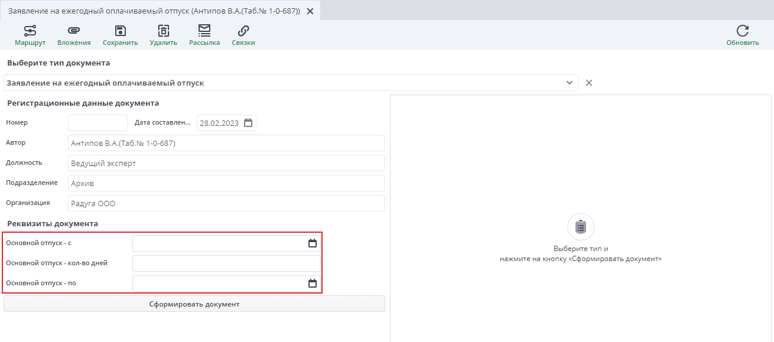Click the preview hint «Сформировать документ» text

(614, 259)
